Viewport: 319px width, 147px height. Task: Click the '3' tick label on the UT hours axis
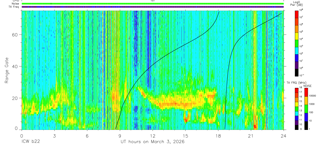(x=54, y=136)
